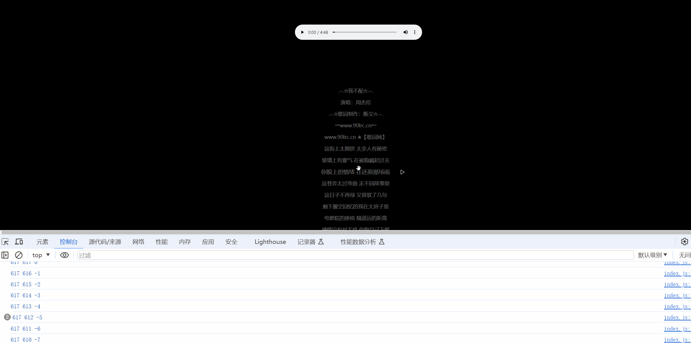Seek on the audio progress slider
691x345 pixels.
(364, 32)
